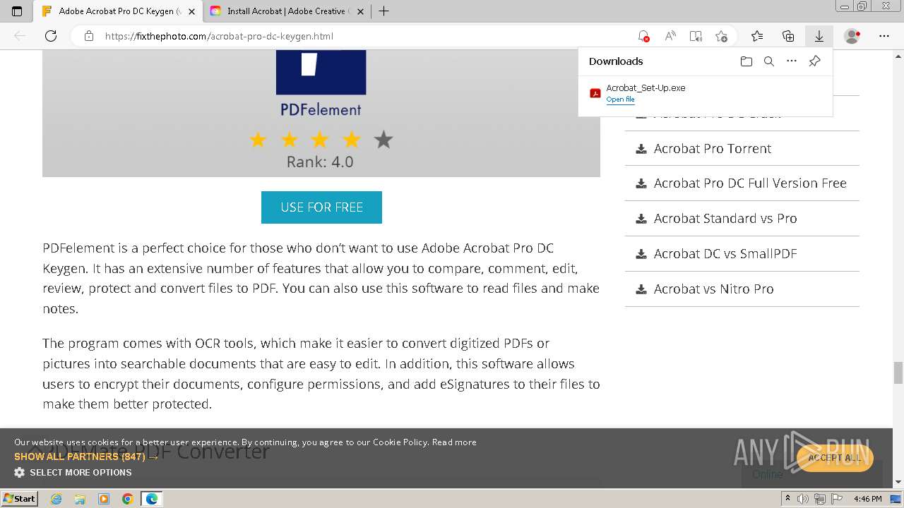This screenshot has height=508, width=904.
Task: Accept all cookies
Action: pyautogui.click(x=835, y=458)
